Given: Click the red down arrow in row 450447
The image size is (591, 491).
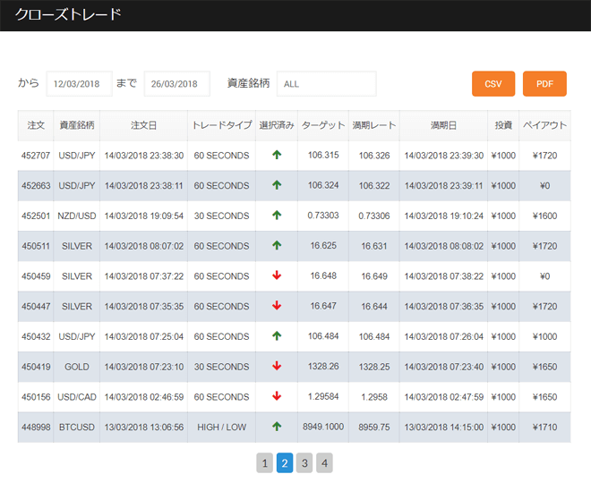Looking at the screenshot, I should pos(277,305).
